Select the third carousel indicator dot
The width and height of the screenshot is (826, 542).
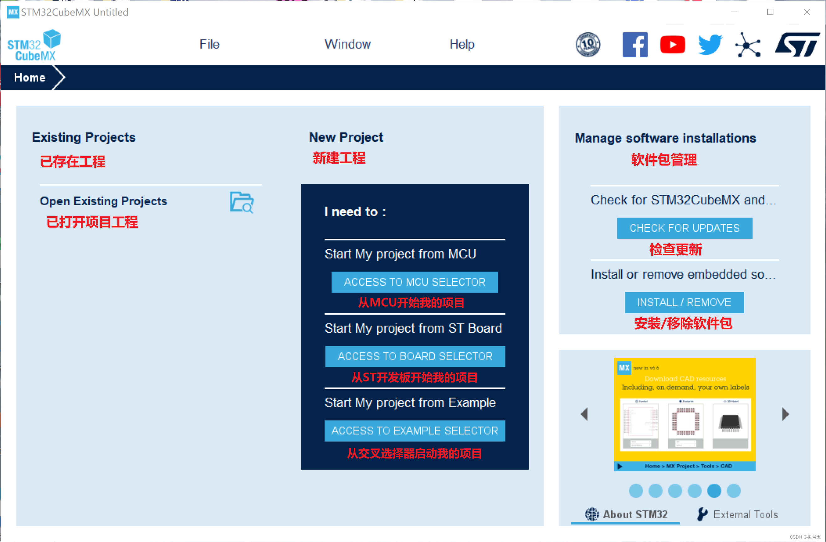[x=675, y=491]
